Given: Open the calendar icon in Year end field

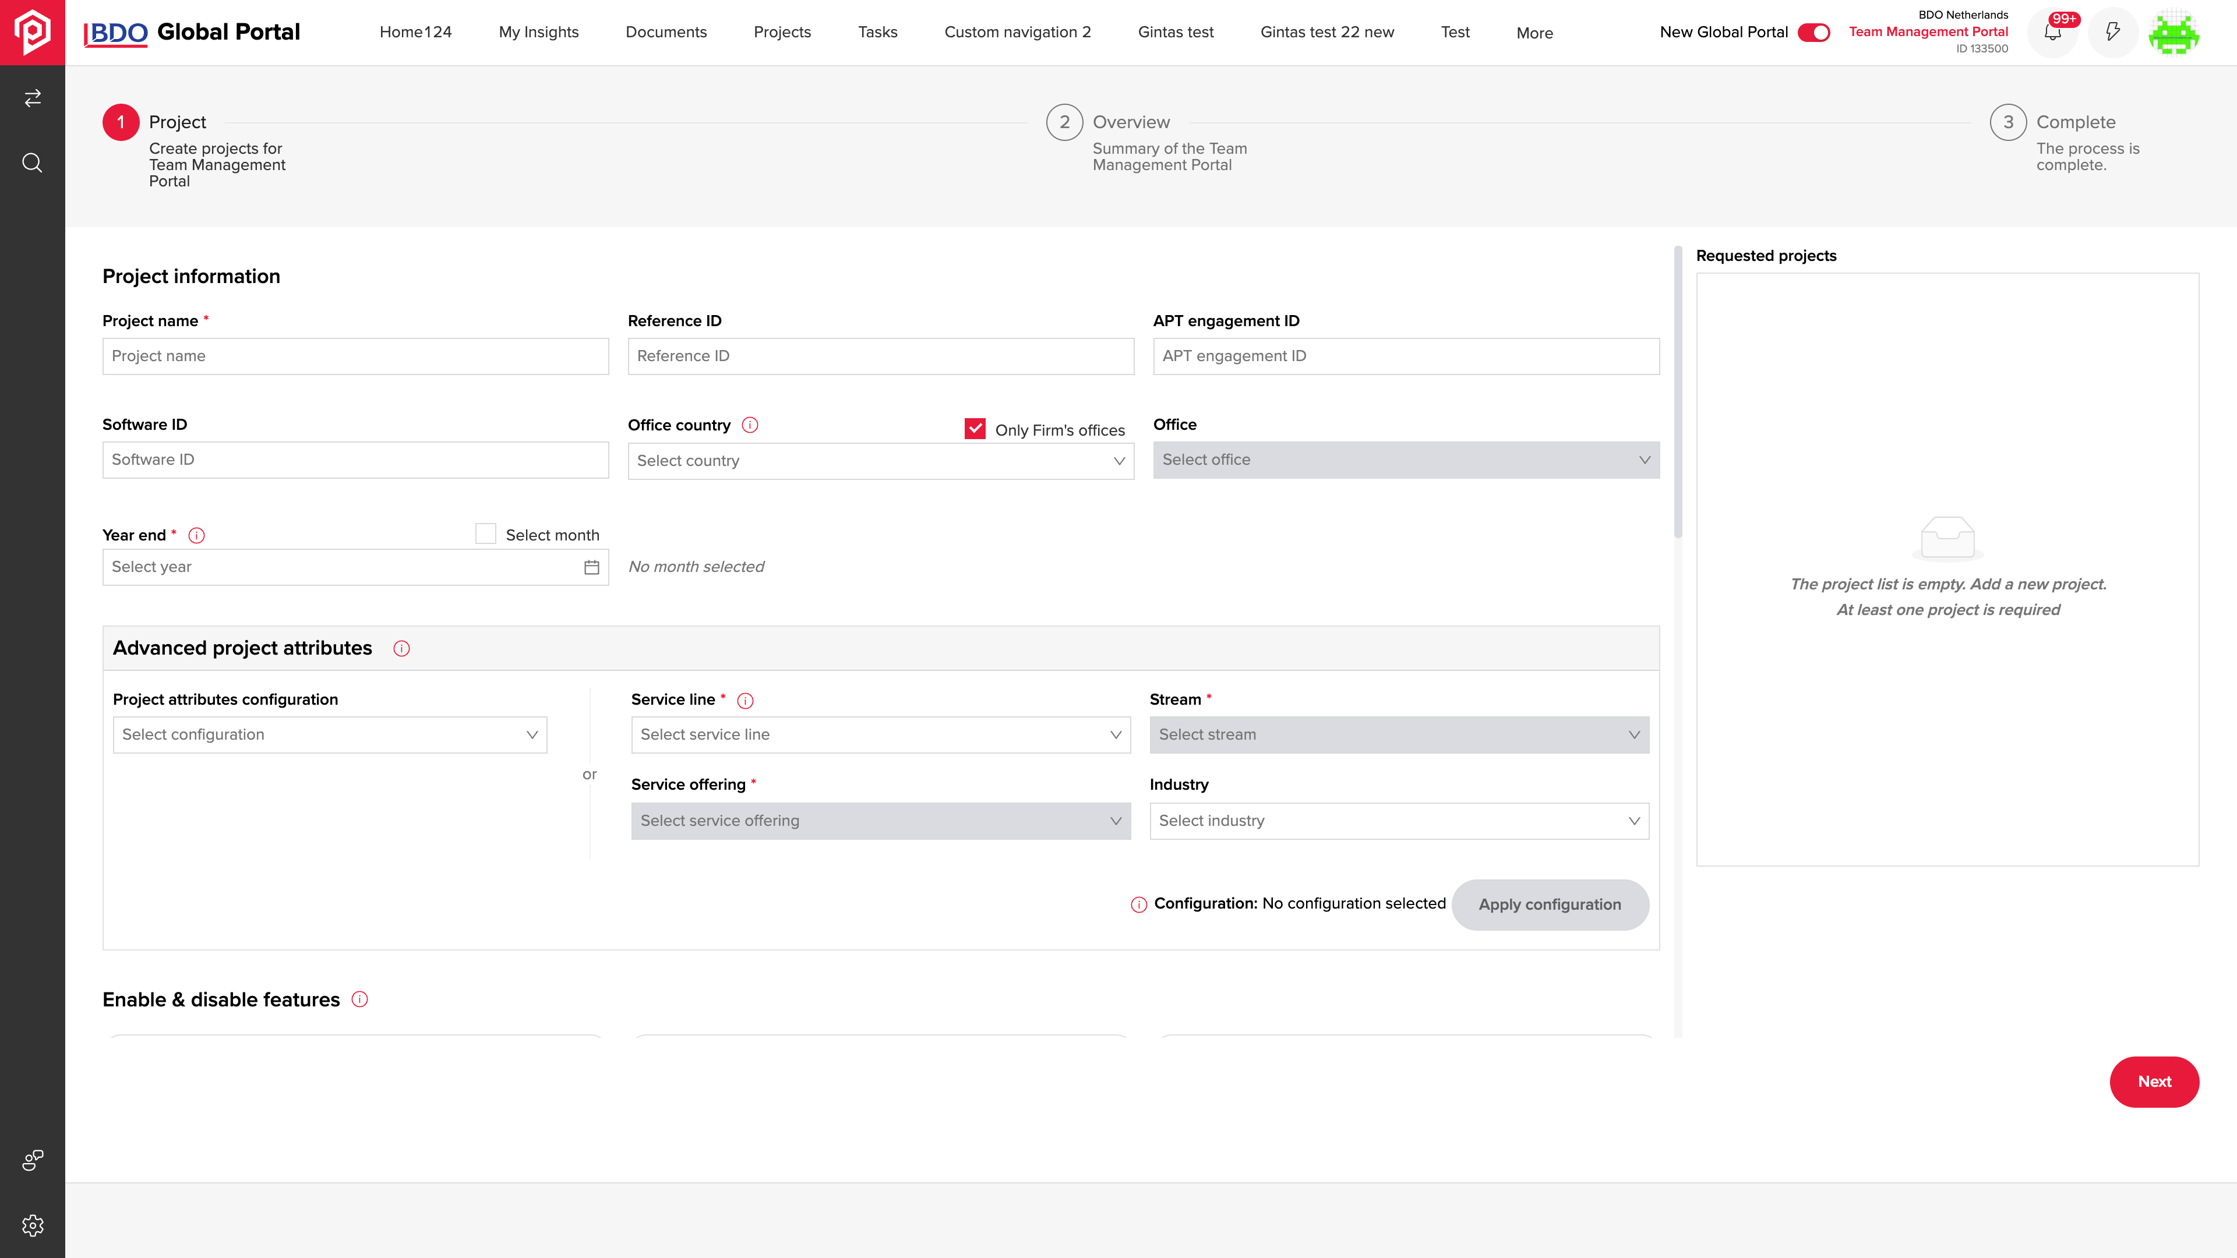Looking at the screenshot, I should [x=591, y=567].
